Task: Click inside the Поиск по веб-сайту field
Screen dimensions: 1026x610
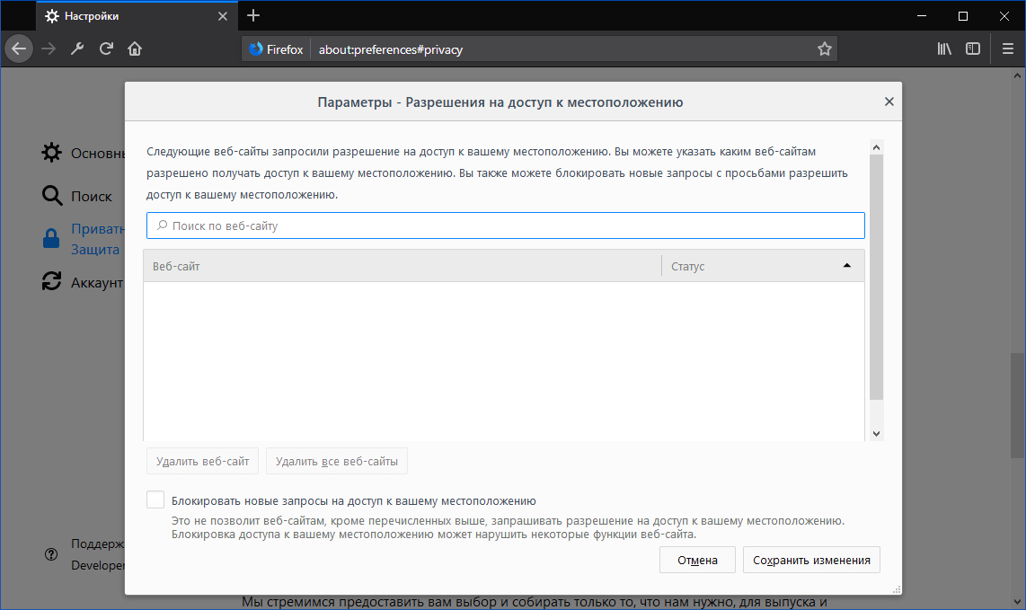Action: (x=503, y=225)
